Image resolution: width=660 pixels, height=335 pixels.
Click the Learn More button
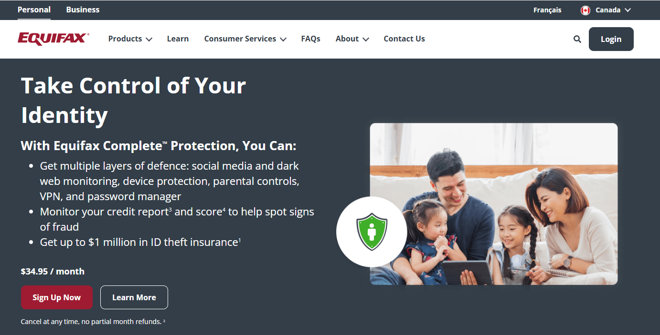(134, 297)
